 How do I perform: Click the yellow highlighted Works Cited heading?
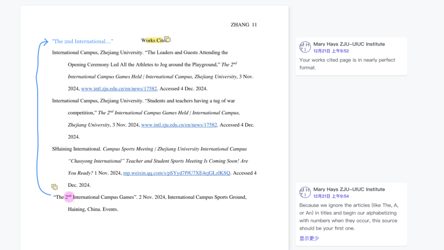pos(155,41)
